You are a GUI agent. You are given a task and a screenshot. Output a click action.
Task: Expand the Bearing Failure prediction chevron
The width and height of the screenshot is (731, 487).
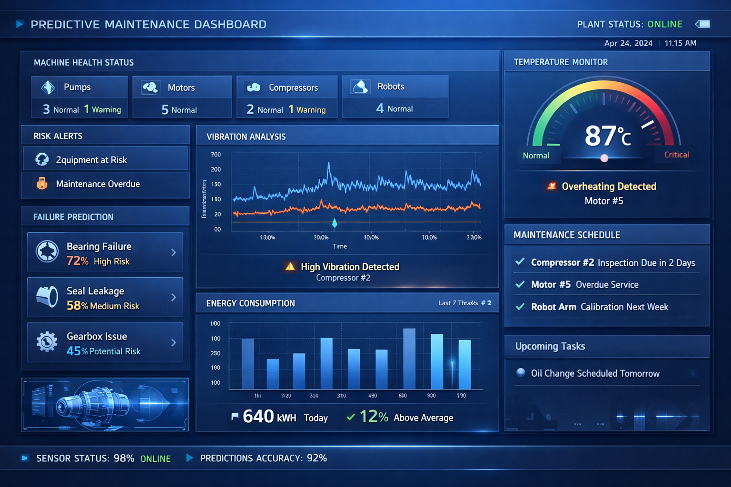click(174, 253)
